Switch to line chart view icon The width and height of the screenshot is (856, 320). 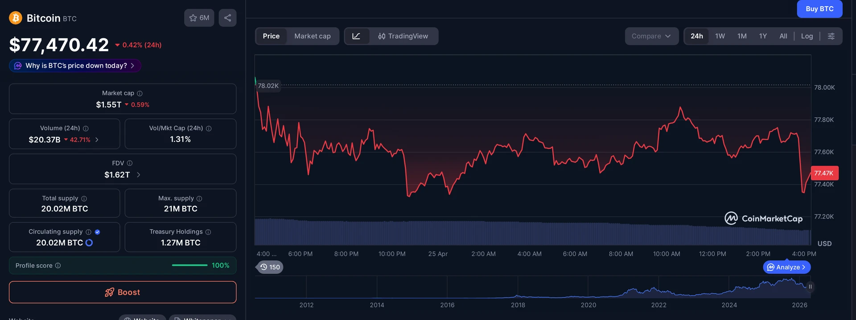click(x=357, y=36)
